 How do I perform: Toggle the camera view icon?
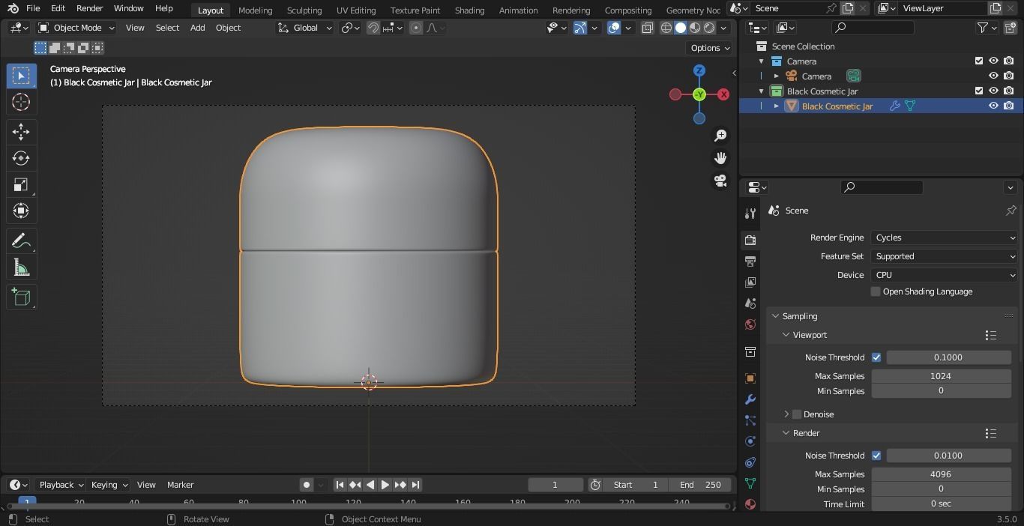[720, 181]
